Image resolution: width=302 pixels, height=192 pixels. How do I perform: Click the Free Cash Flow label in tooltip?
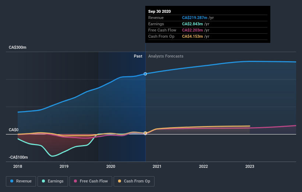coord(162,30)
